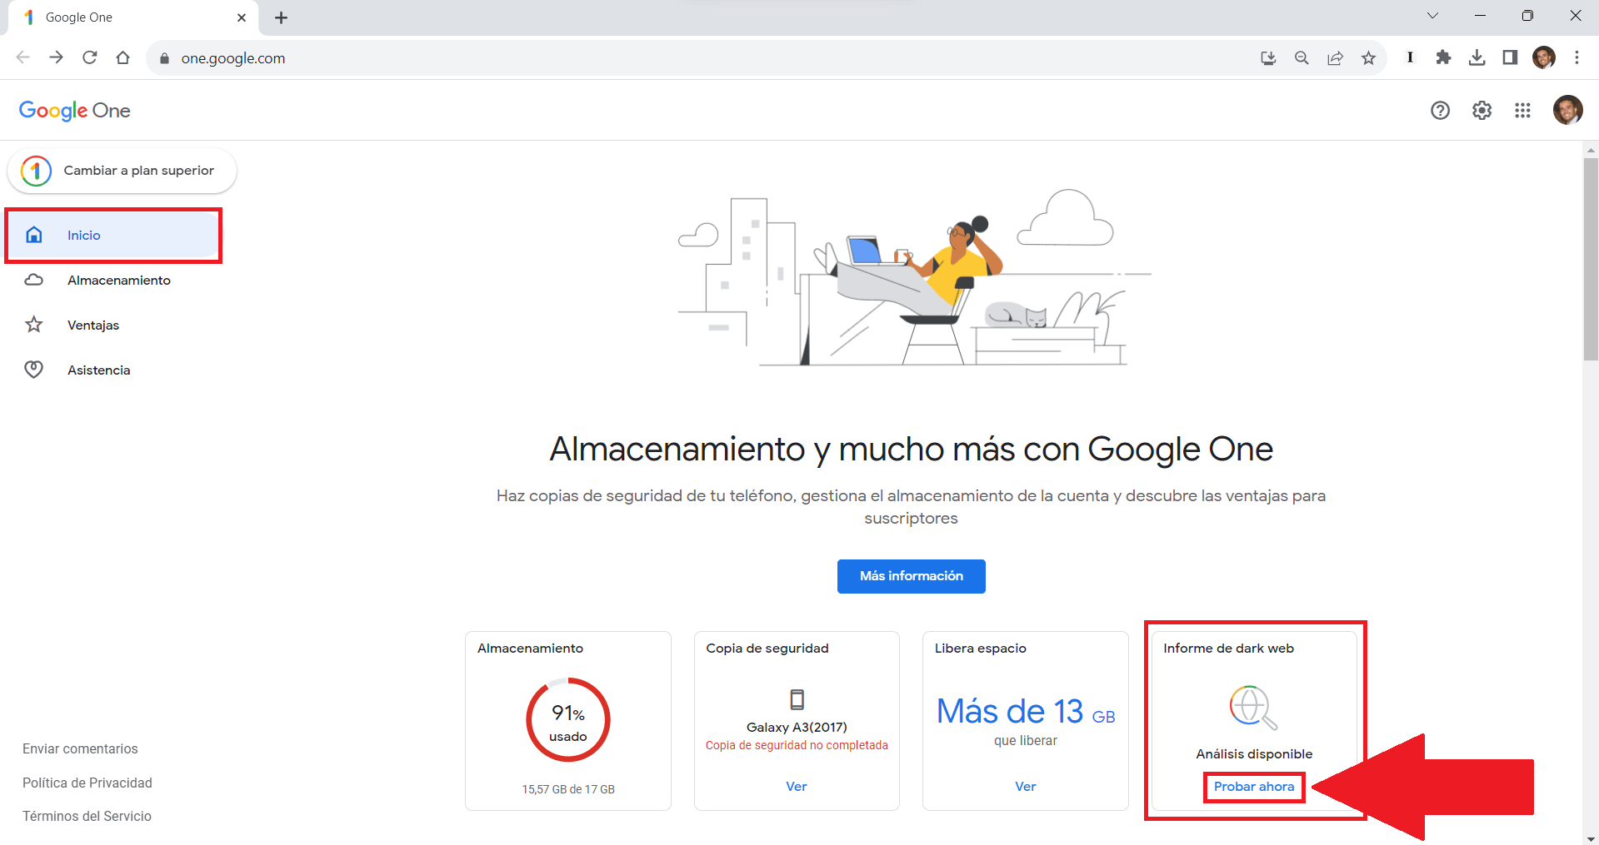Open Chrome three-dot menu
Screen dimensions: 1599x845
coord(1577,57)
